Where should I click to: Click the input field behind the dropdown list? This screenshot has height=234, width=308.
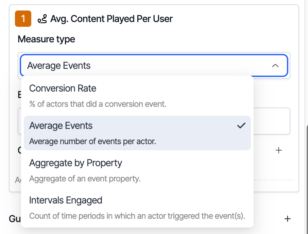pyautogui.click(x=271, y=121)
